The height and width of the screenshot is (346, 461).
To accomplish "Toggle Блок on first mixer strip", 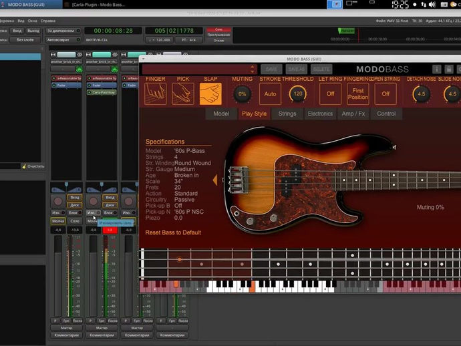I will tap(75, 212).
